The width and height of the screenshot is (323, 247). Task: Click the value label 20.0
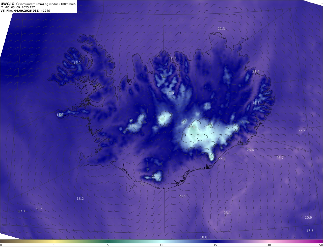pos(98,85)
